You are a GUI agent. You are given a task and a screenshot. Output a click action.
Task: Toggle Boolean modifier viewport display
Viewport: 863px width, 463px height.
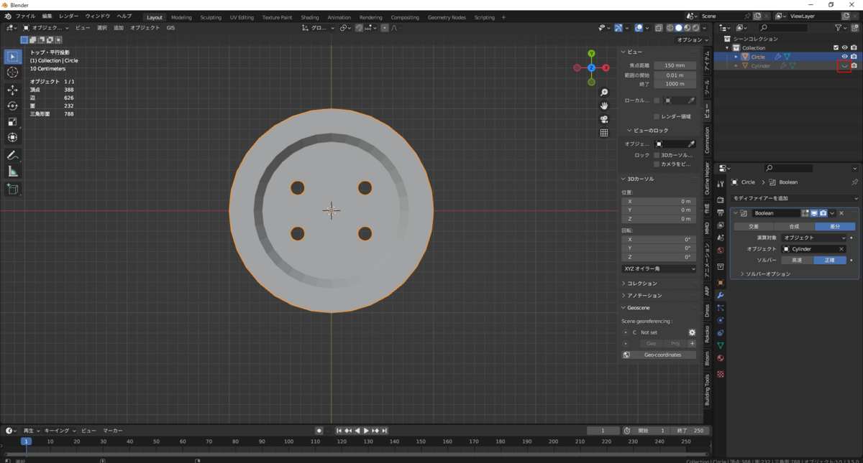[814, 213]
